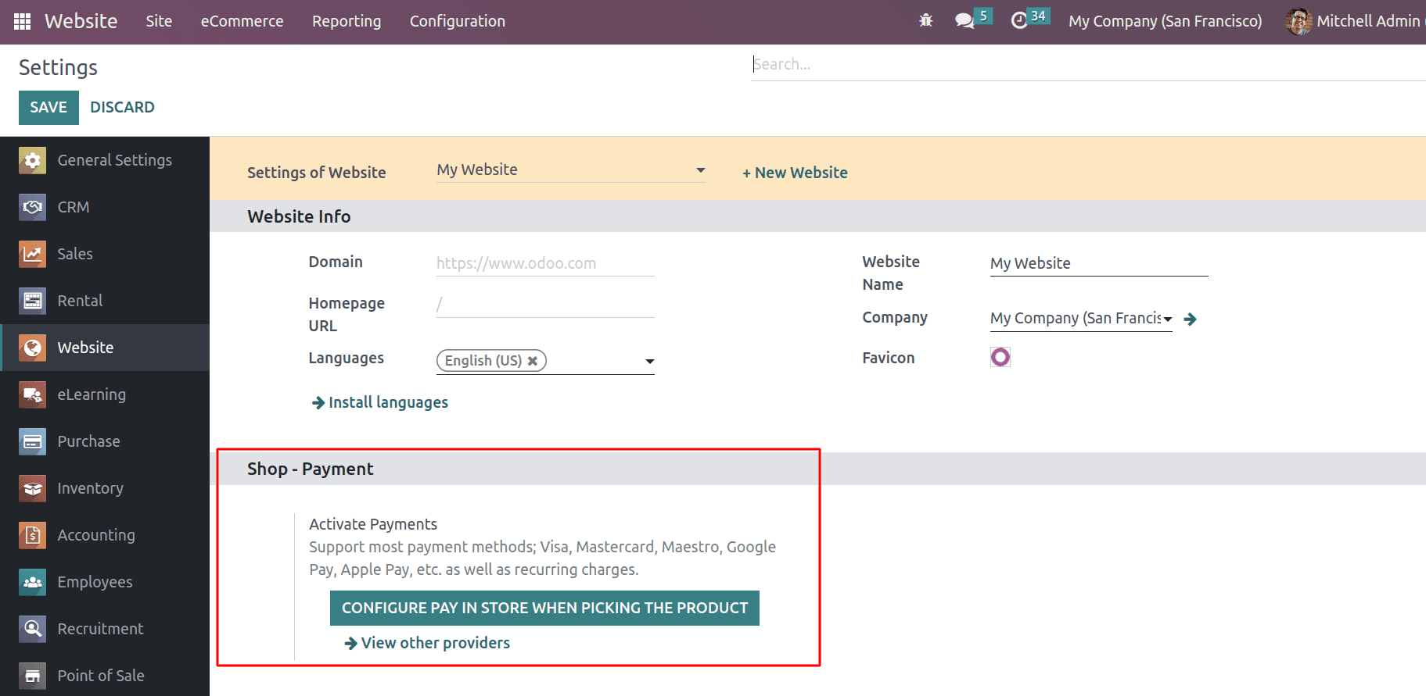1426x696 pixels.
Task: Select the CRM handshake icon
Action: 33,207
